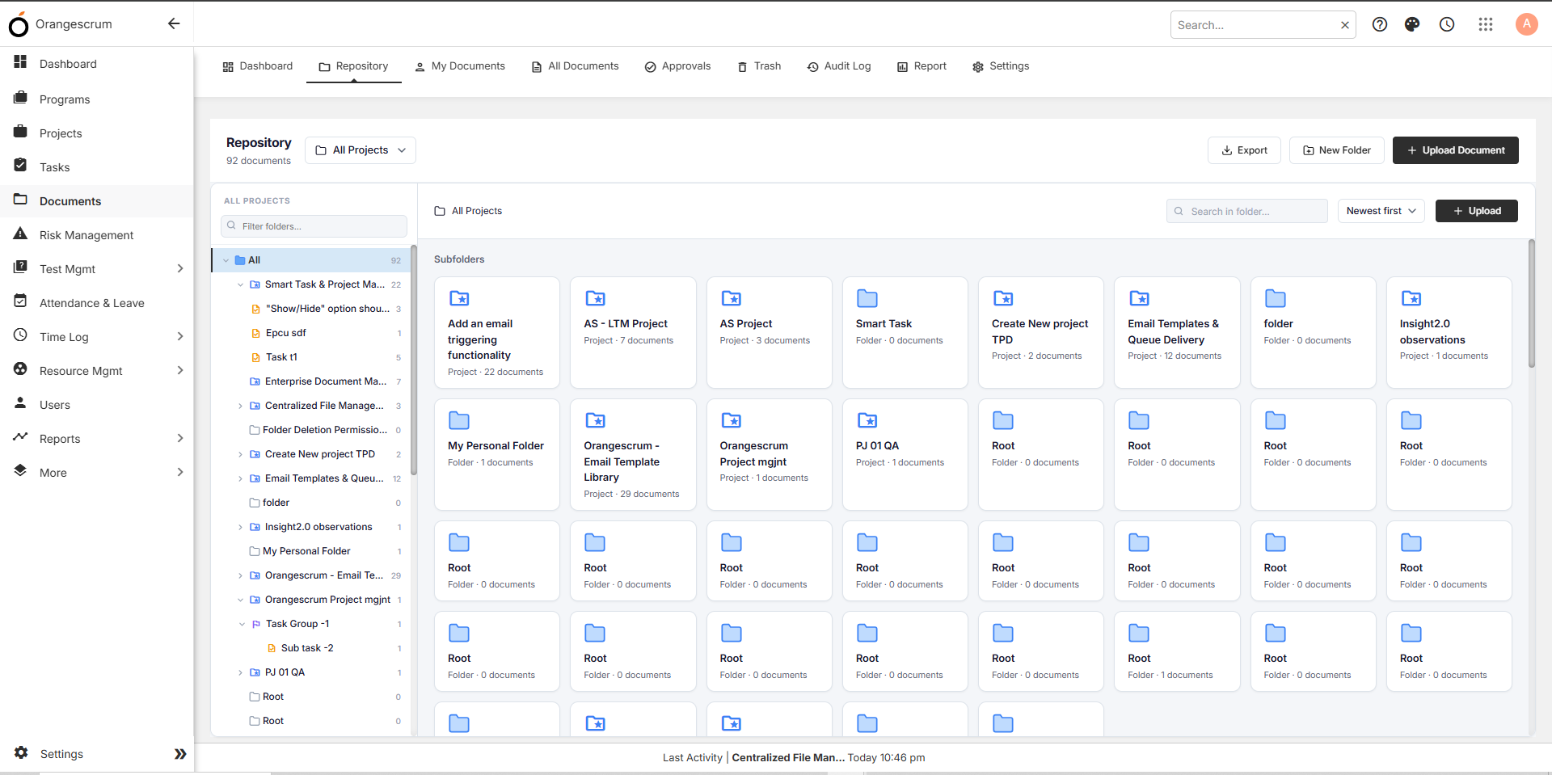Open Programs in left sidebar
Image resolution: width=1552 pixels, height=775 pixels.
(97, 99)
